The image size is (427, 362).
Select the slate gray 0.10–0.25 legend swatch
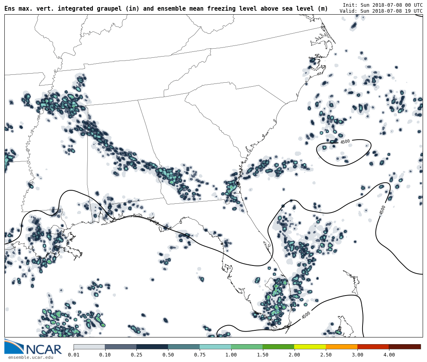click(121, 347)
